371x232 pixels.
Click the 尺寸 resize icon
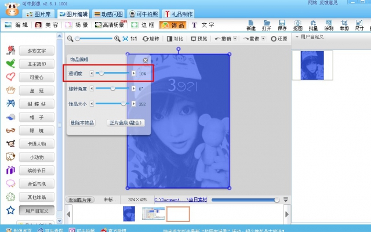(359, 26)
